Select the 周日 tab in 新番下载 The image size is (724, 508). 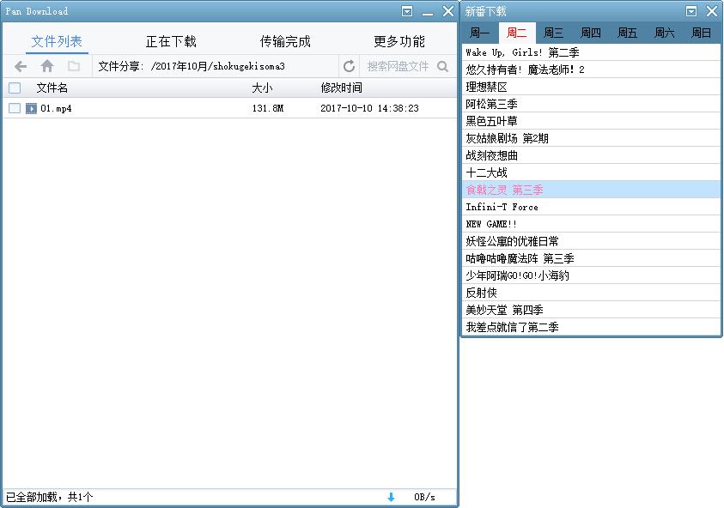pos(703,32)
